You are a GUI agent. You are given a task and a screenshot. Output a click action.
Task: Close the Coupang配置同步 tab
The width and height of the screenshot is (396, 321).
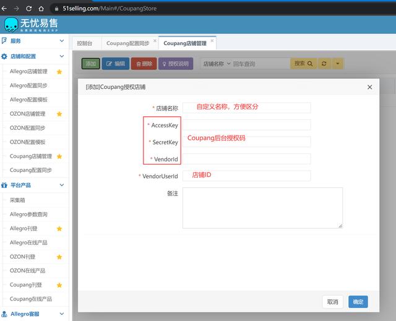coord(155,41)
